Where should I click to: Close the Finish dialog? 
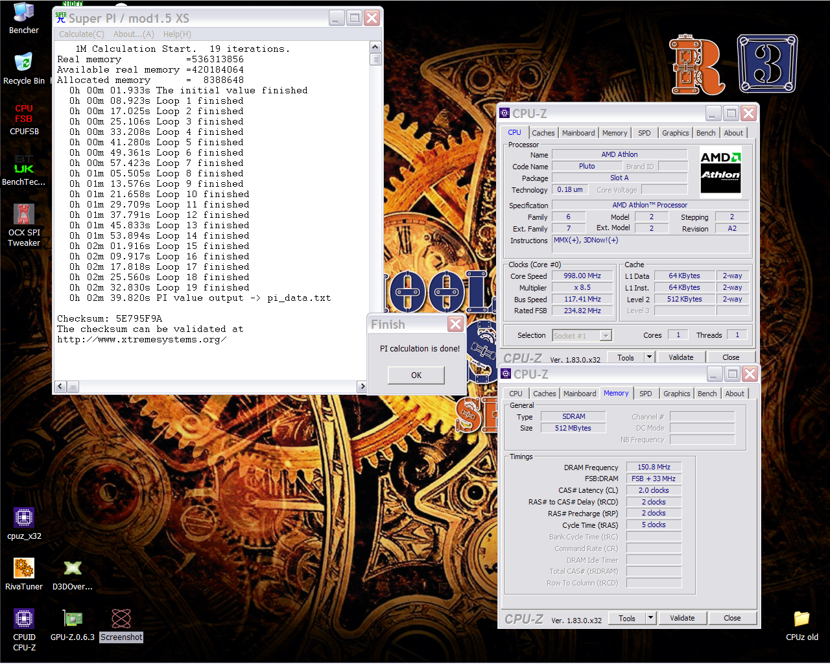tap(455, 324)
